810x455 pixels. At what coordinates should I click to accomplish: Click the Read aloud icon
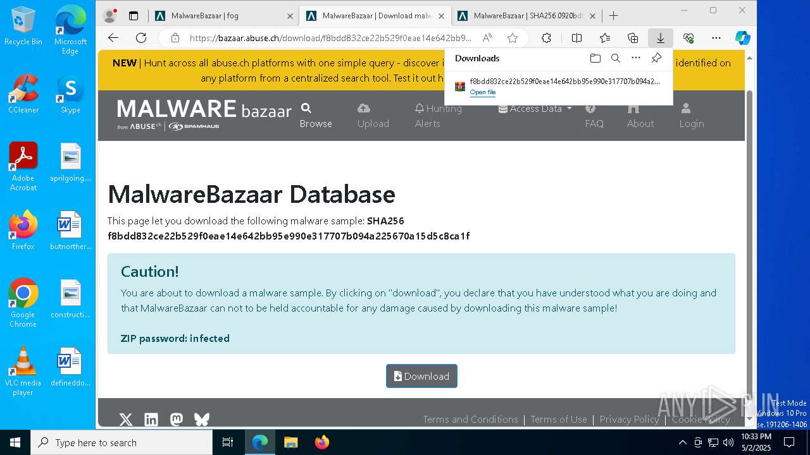click(x=487, y=38)
